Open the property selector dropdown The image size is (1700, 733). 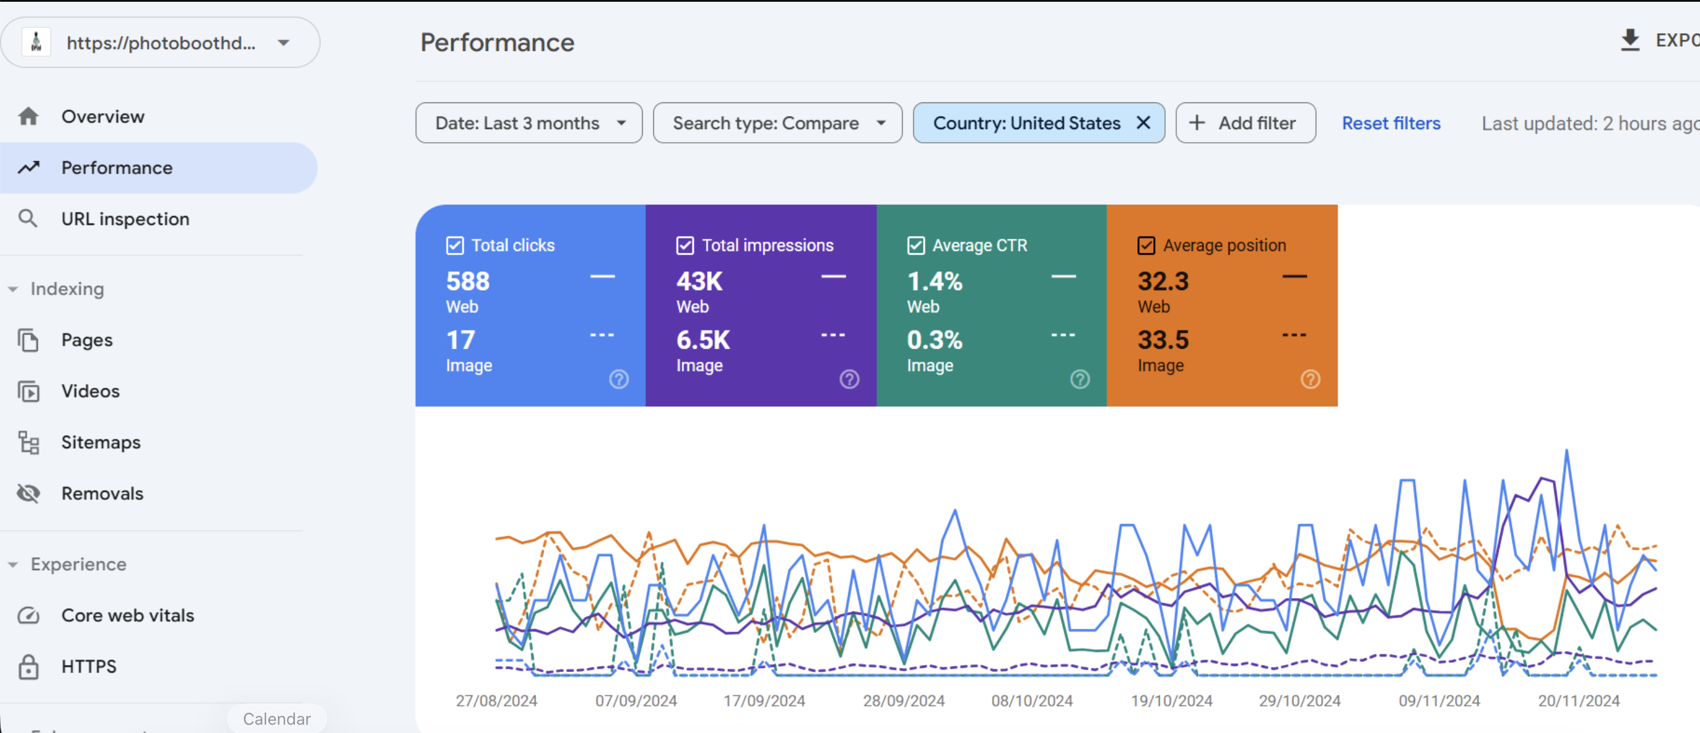pos(161,43)
